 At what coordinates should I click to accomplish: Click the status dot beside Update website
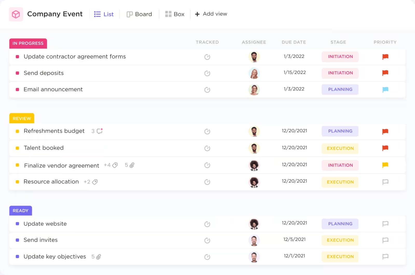(17, 224)
